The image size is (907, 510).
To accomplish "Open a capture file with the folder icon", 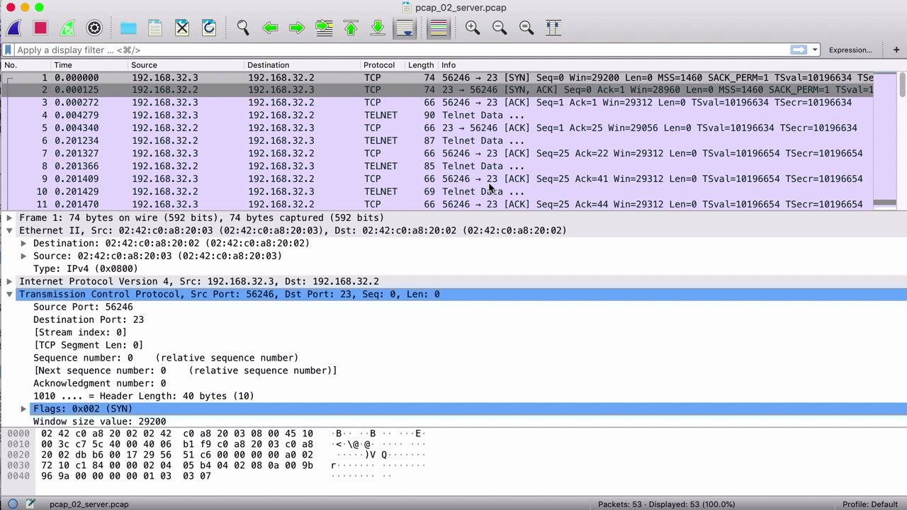I will (x=128, y=28).
